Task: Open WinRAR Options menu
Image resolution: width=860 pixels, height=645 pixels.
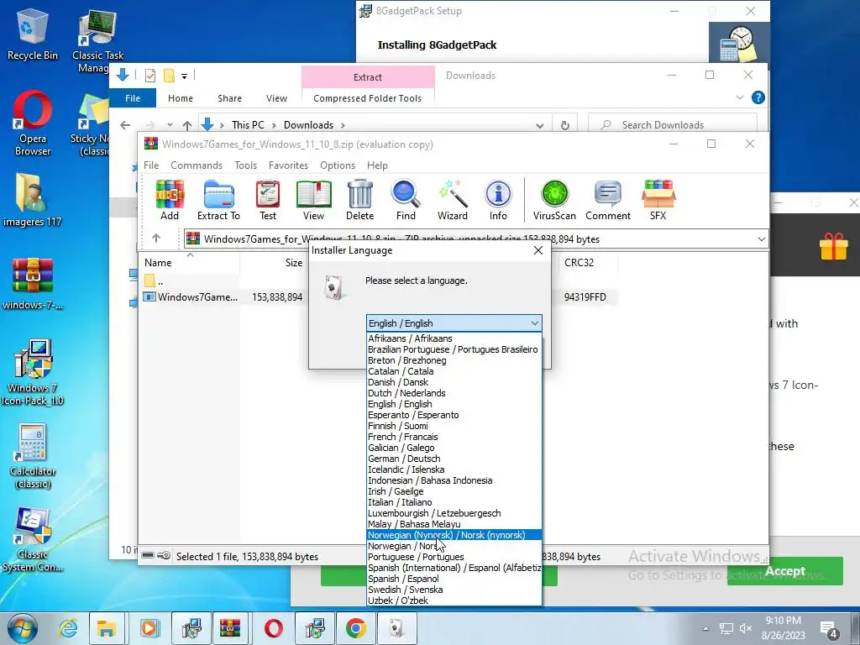Action: click(x=338, y=165)
